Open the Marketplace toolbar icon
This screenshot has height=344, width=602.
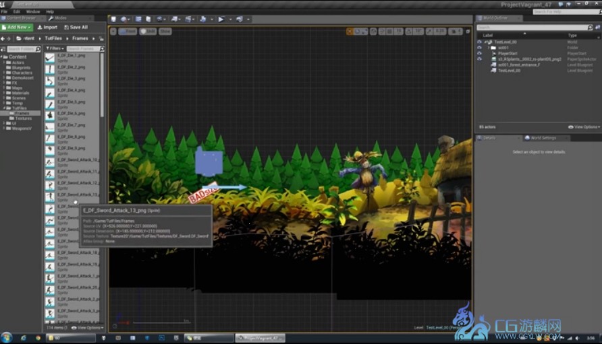coord(148,19)
